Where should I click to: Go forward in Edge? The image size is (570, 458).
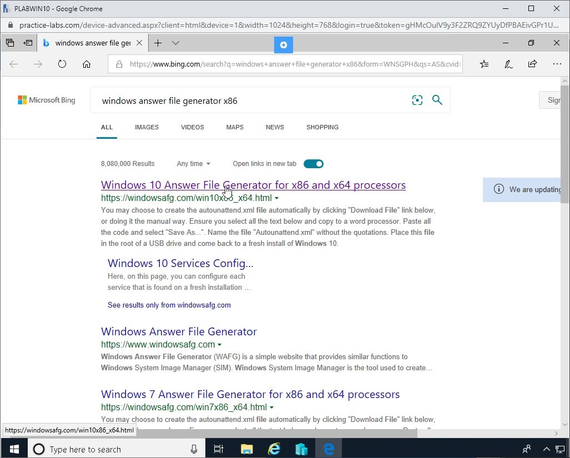(38, 64)
